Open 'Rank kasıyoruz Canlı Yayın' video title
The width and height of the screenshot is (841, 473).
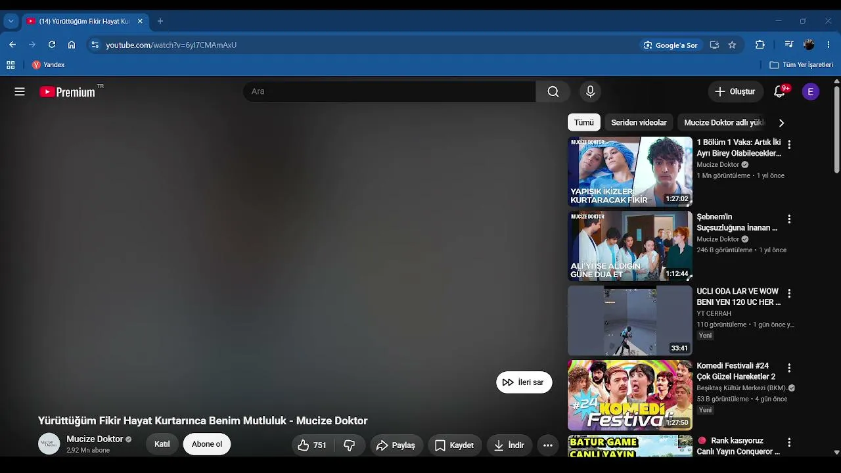pyautogui.click(x=739, y=446)
